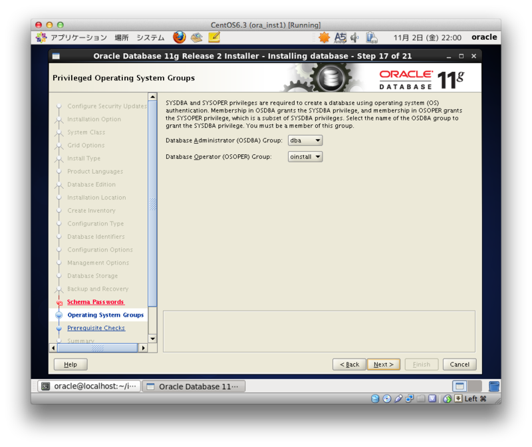This screenshot has height=447, width=532.
Task: Click the Installation Option step
Action: 94,119
